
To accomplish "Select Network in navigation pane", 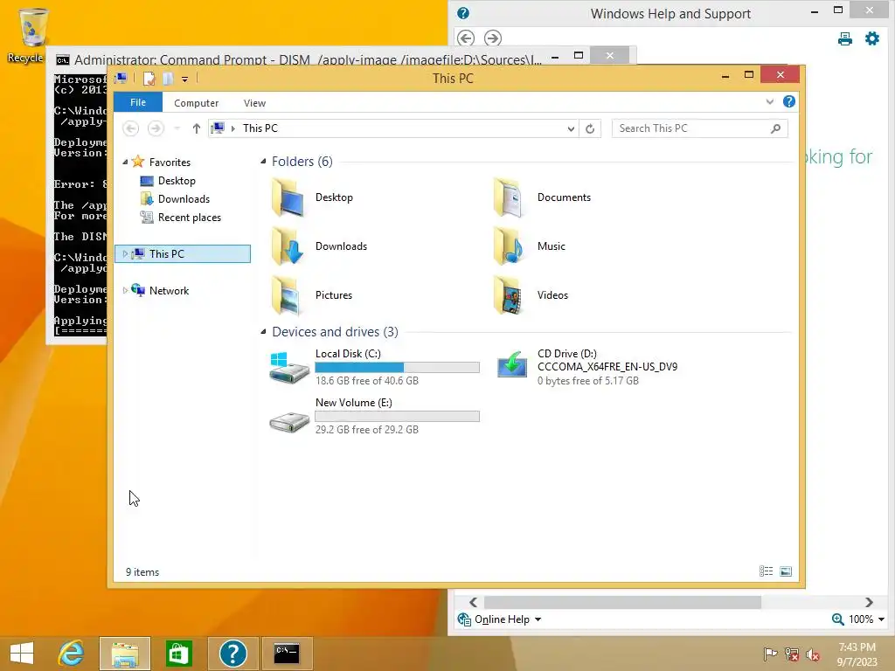I will (x=169, y=290).
